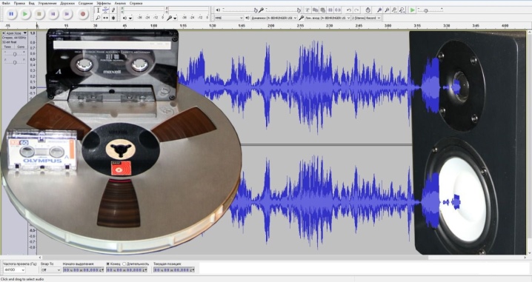Select the Zoom magnifier tool
532x282 pixels.
pos(98,18)
